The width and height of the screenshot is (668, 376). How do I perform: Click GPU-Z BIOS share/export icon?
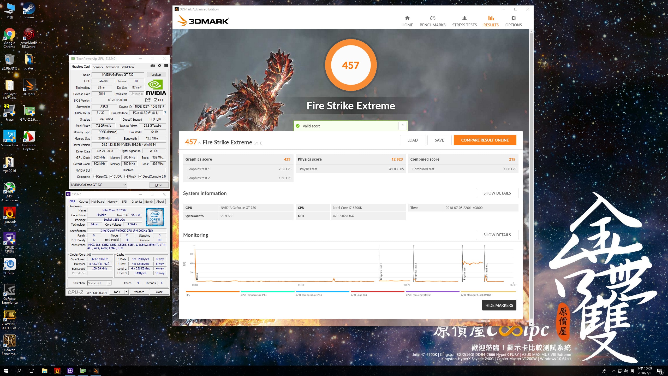point(148,100)
